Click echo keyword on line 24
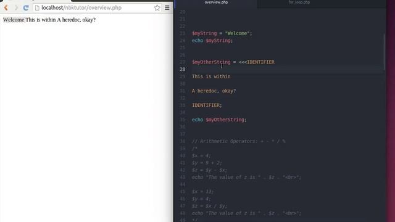Viewport: 395px width, 222px height. 197,41
